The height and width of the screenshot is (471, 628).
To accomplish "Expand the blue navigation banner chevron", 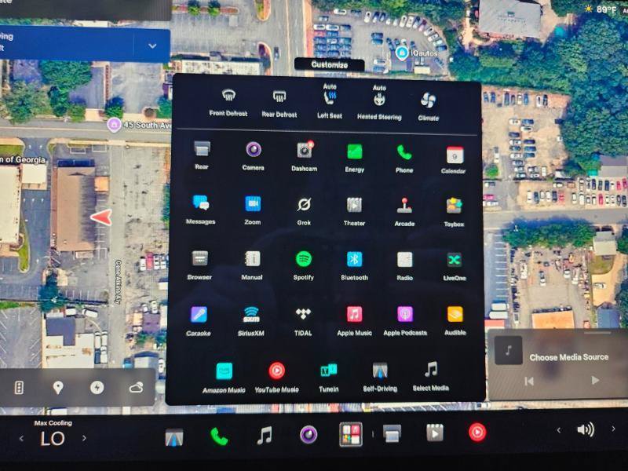I will point(152,46).
